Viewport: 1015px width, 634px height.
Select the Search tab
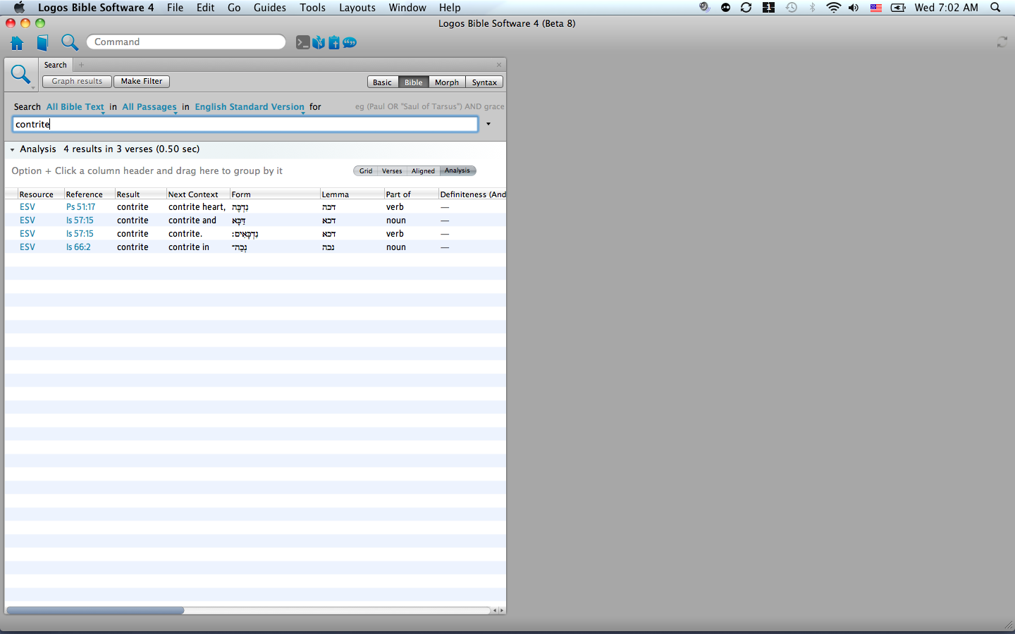pos(55,65)
